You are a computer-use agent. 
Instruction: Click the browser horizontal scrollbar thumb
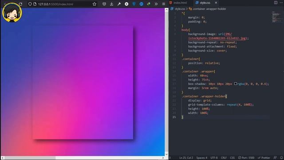pyautogui.click(x=30, y=158)
